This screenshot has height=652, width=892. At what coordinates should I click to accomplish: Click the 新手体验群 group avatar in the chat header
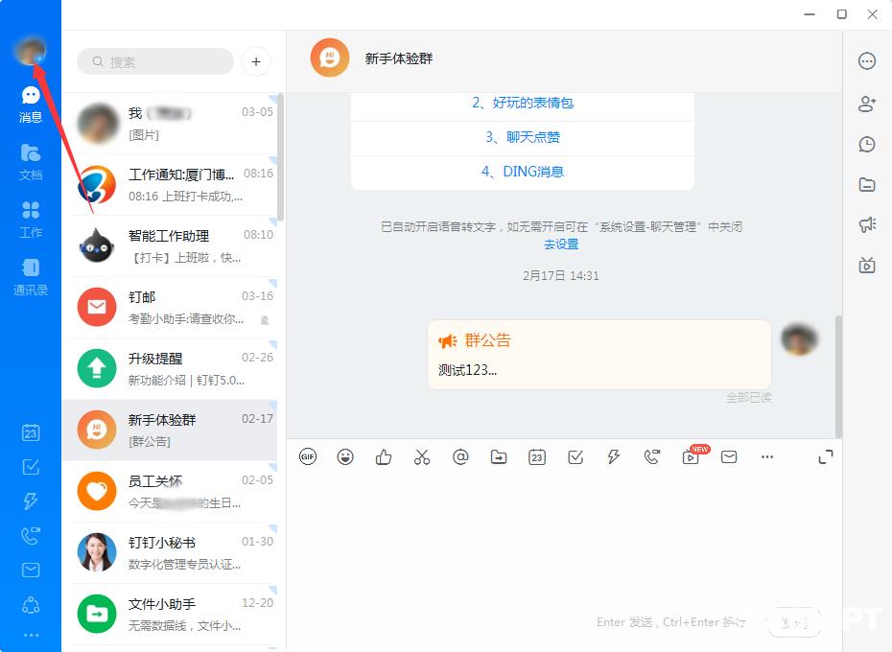tap(329, 58)
